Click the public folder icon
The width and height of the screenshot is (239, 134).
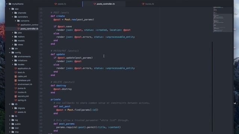[13, 124]
